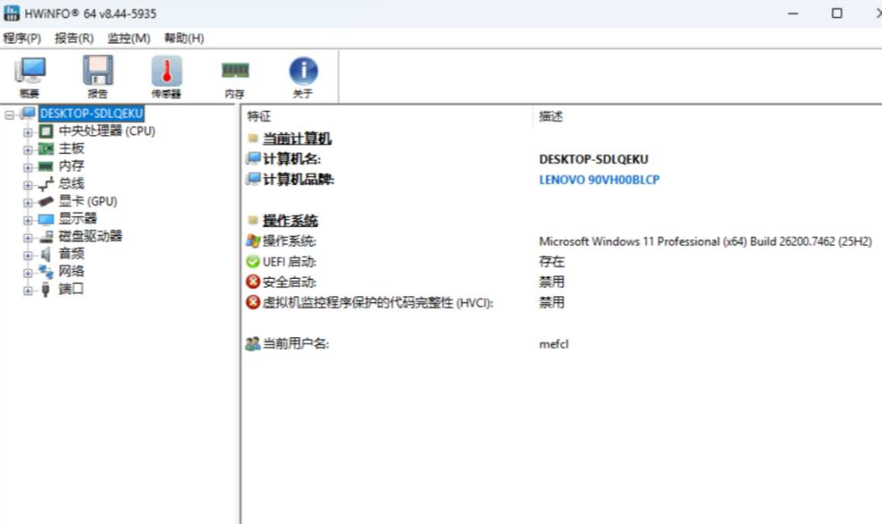Screen dimensions: 882x524
Task: Expand the 总线 tree node
Action: (x=27, y=185)
